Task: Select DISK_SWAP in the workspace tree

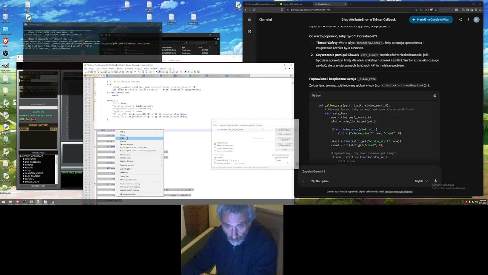Action: 30,159
